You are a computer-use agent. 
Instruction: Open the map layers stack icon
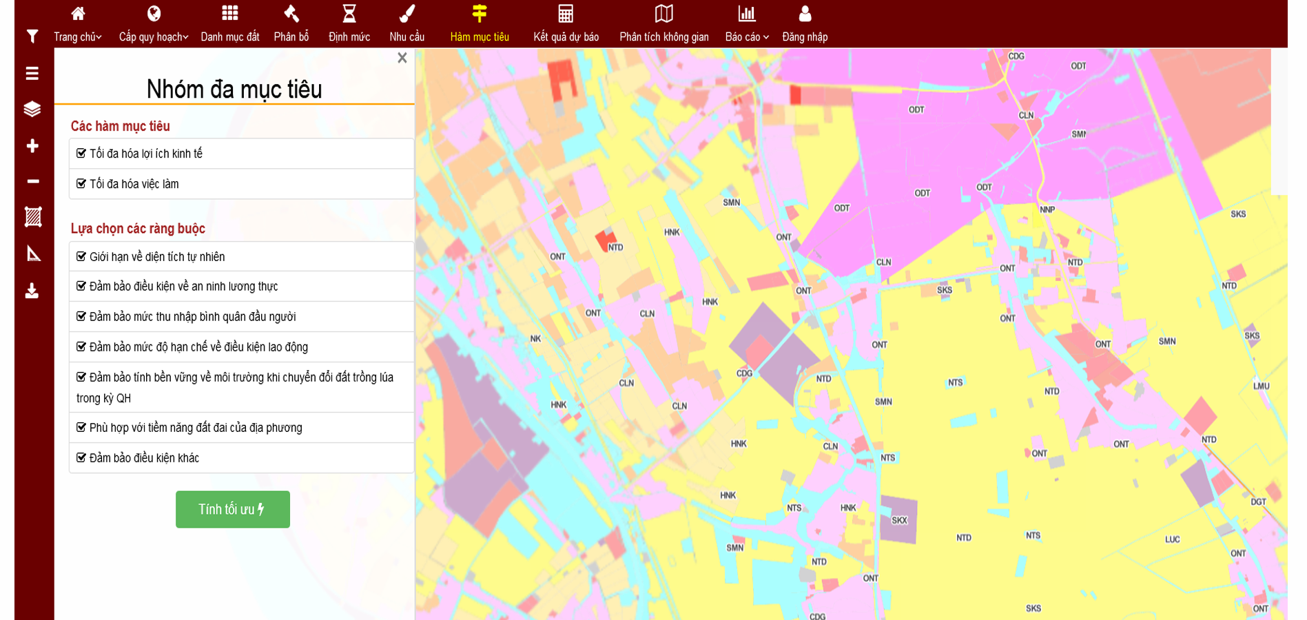coord(32,110)
